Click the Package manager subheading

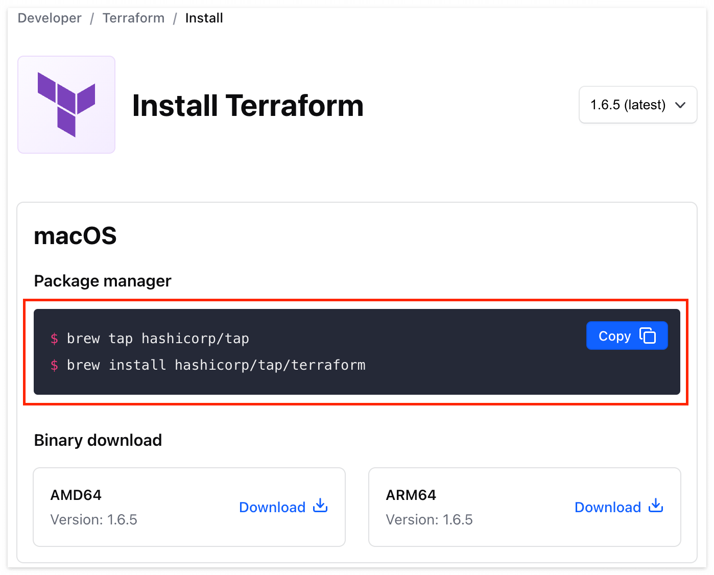(103, 281)
